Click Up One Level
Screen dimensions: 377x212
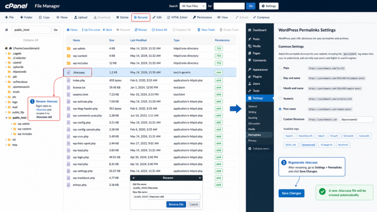point(91,30)
